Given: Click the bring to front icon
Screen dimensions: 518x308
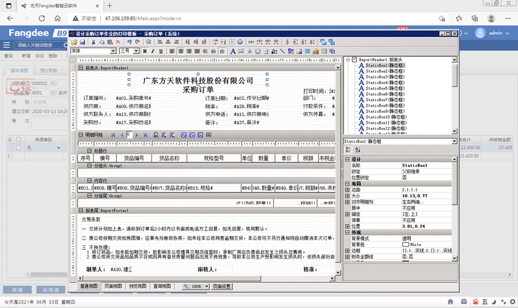Looking at the screenshot, I should [323, 42].
